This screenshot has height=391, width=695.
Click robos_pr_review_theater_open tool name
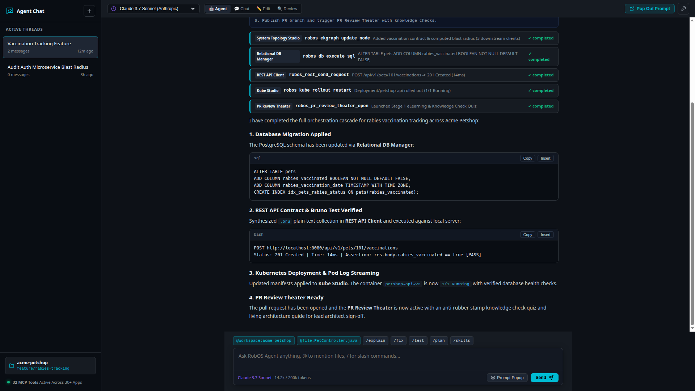click(332, 106)
